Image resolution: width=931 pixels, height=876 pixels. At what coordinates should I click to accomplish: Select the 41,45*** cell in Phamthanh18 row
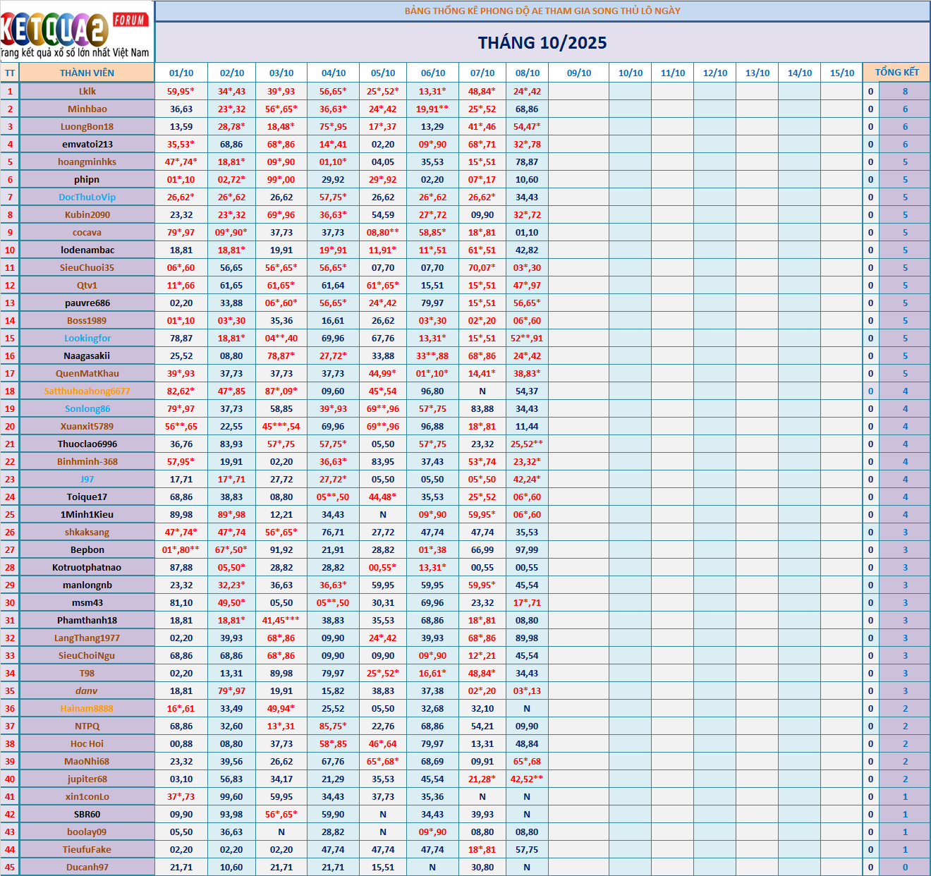tap(281, 621)
